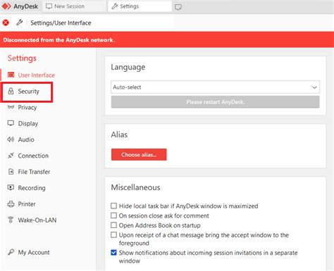This screenshot has height=271, width=334.
Task: Click the Choose alias button
Action: click(x=139, y=155)
